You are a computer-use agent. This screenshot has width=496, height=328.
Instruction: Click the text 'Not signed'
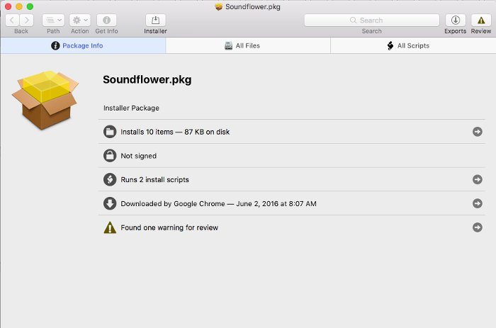139,156
